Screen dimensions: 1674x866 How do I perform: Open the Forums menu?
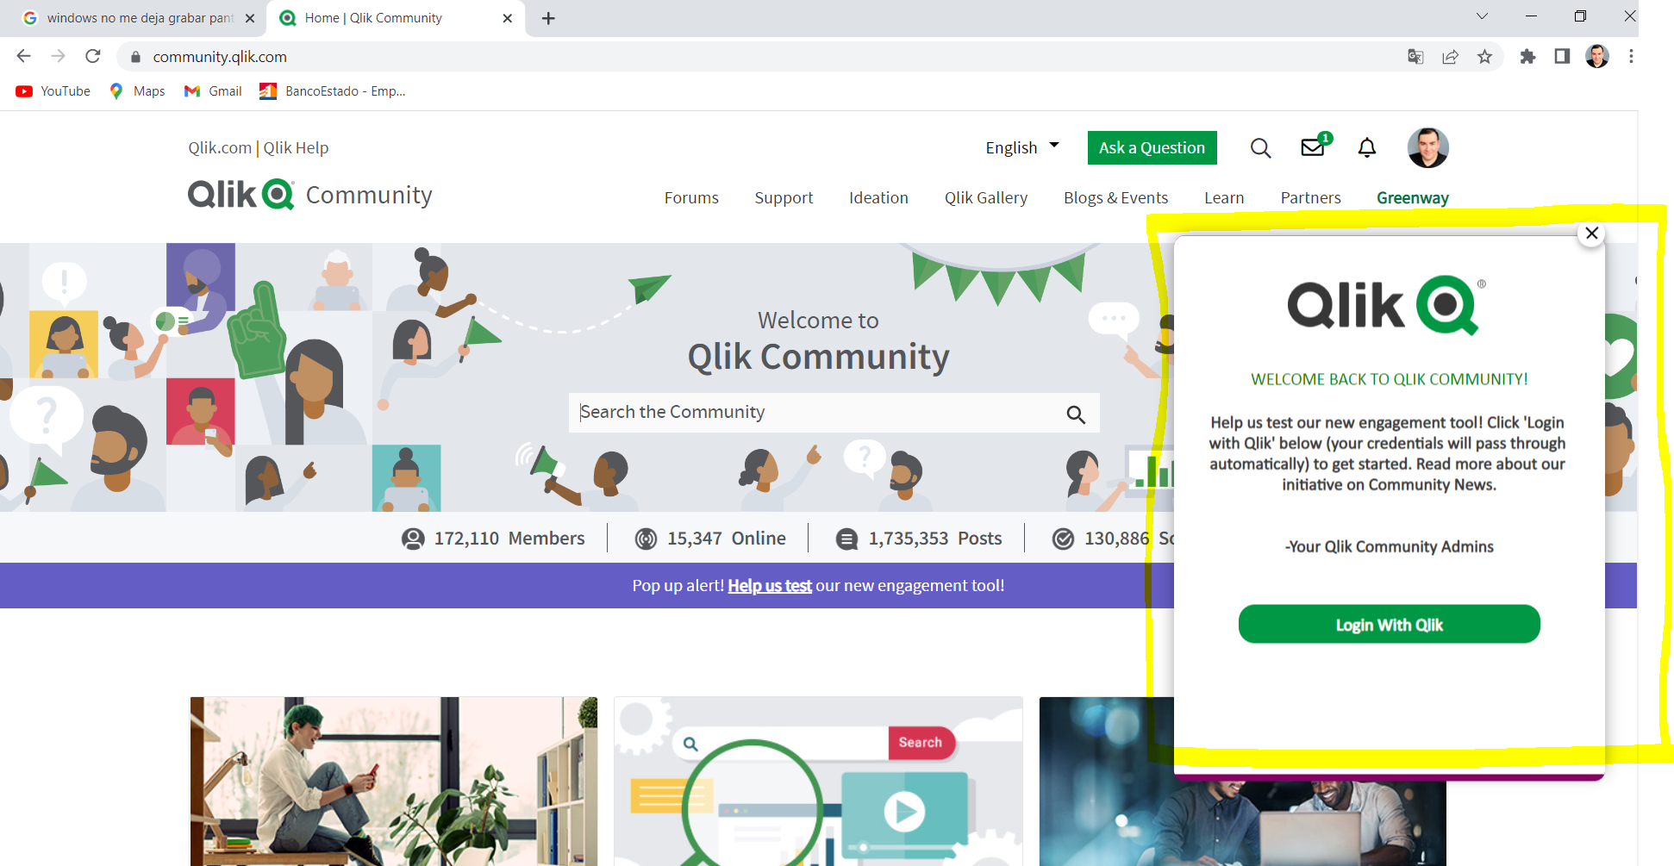691,197
